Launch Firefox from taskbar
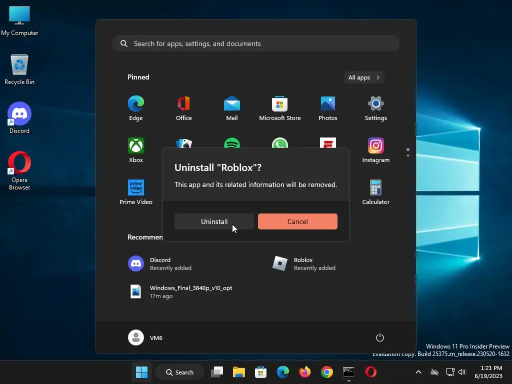Image resolution: width=512 pixels, height=384 pixels. click(x=304, y=372)
